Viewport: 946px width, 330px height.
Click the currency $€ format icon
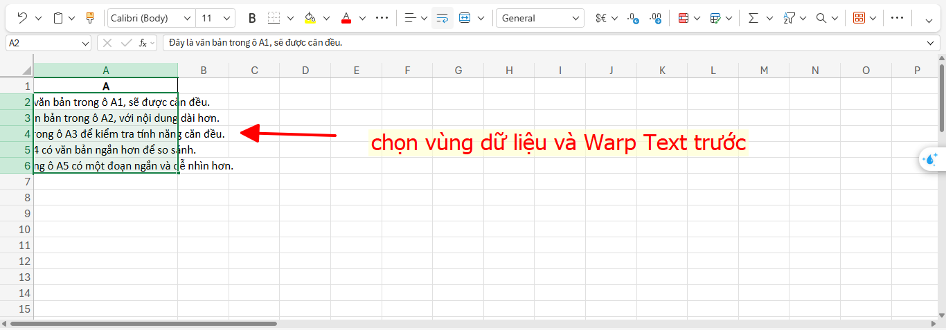pos(601,18)
